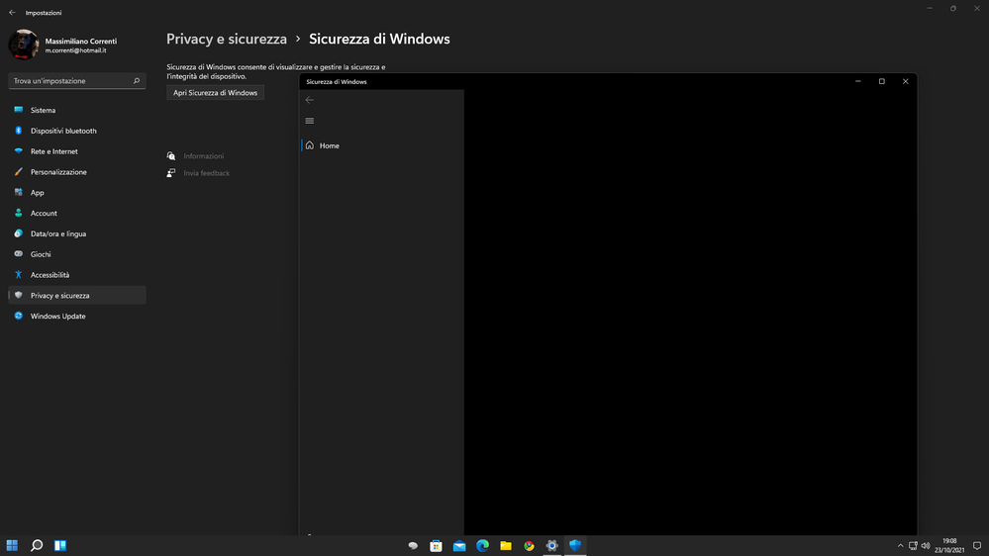Click the Account person icon
The width and height of the screenshot is (989, 556).
click(x=18, y=213)
